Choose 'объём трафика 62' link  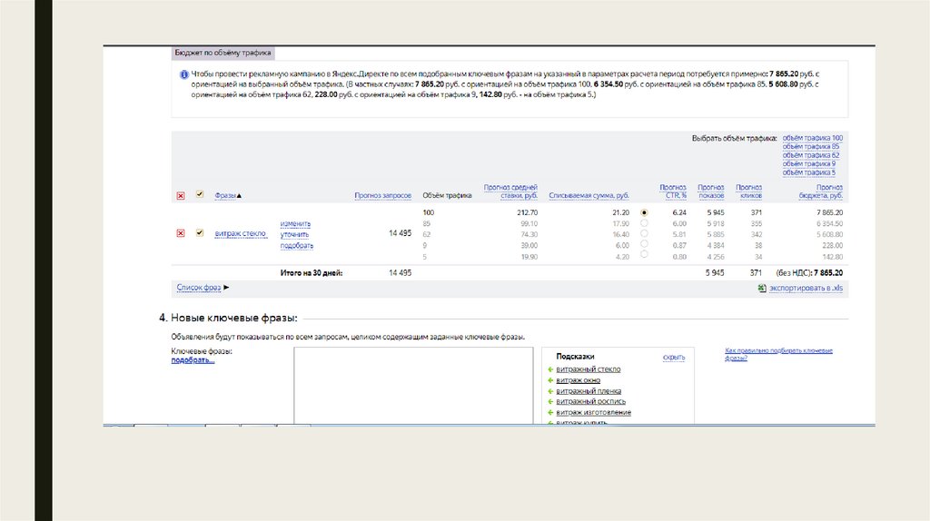(812, 155)
